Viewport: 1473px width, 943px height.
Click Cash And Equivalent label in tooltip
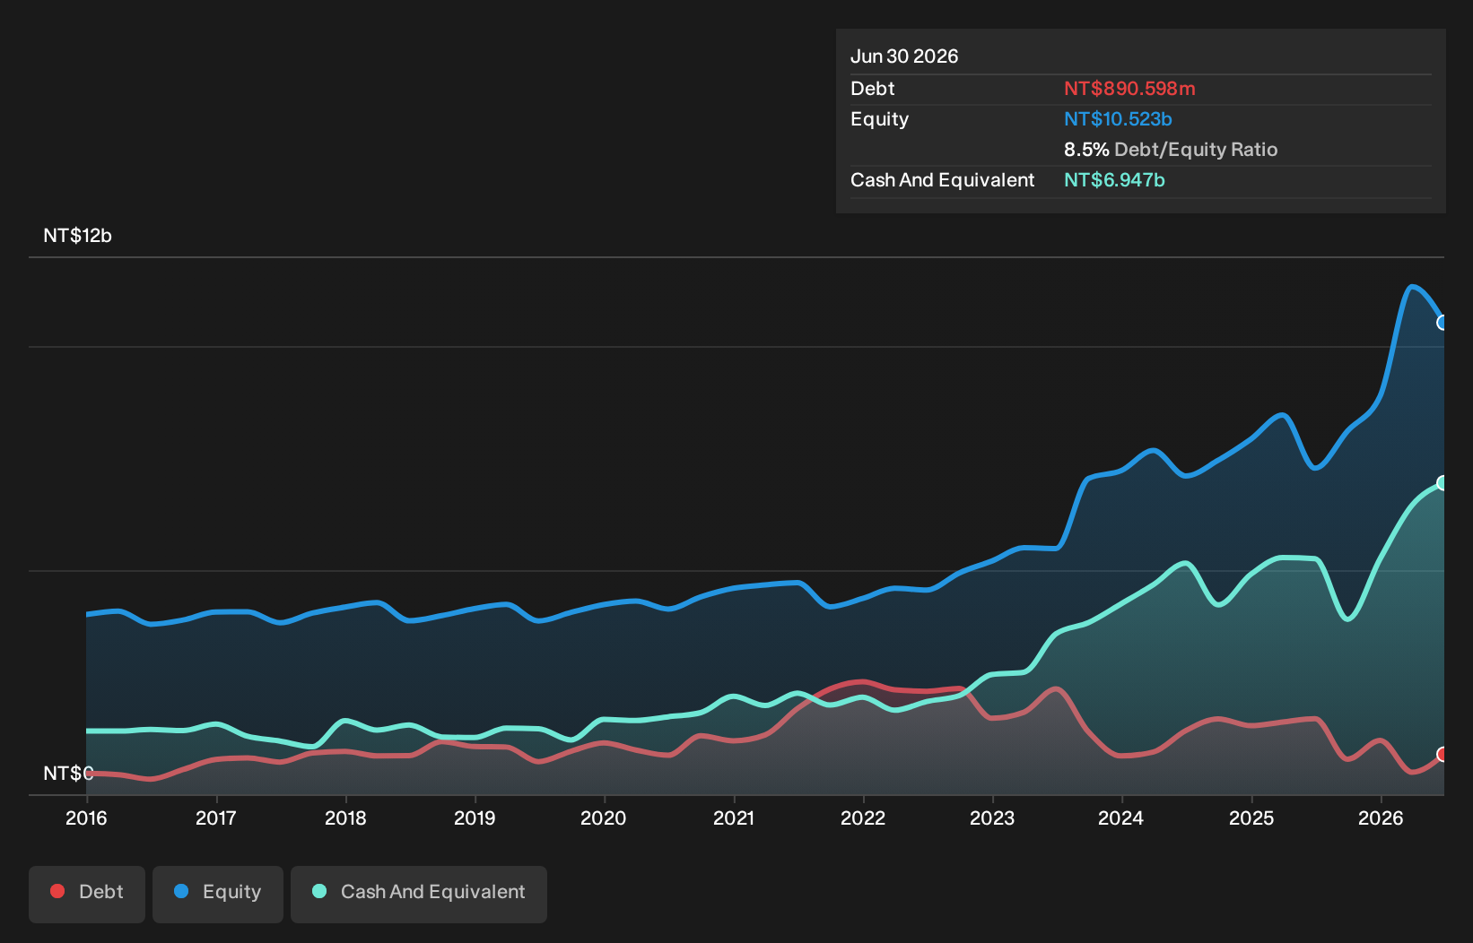(943, 180)
